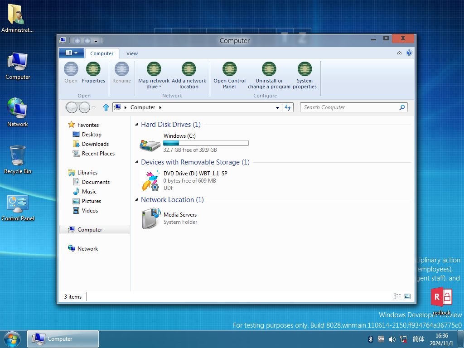Image resolution: width=464 pixels, height=348 pixels.
Task: Switch to details view in status bar
Action: coord(397,296)
